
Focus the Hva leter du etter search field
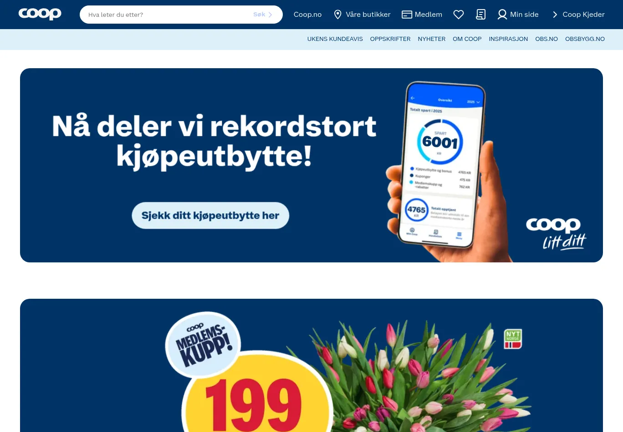(169, 15)
